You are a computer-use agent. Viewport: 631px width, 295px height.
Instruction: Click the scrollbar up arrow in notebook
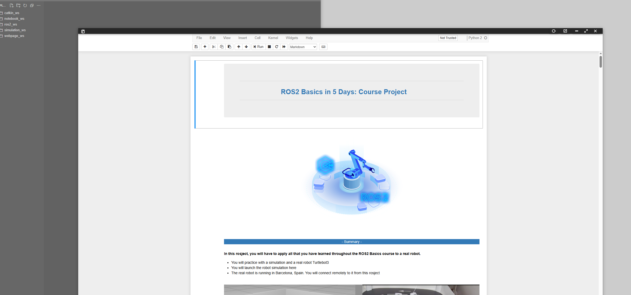[601, 53]
